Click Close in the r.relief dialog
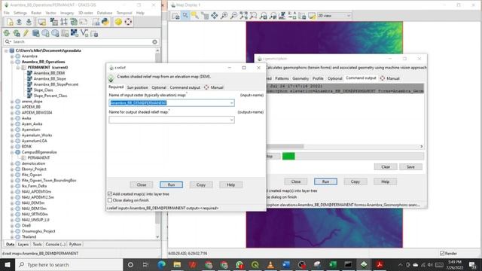The height and width of the screenshot is (271, 482). pos(142,184)
